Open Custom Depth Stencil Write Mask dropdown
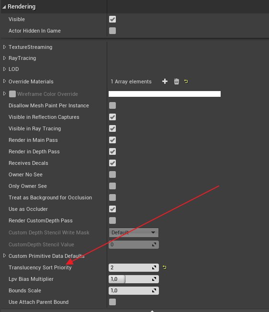Image resolution: width=269 pixels, height=312 pixels. [x=134, y=232]
